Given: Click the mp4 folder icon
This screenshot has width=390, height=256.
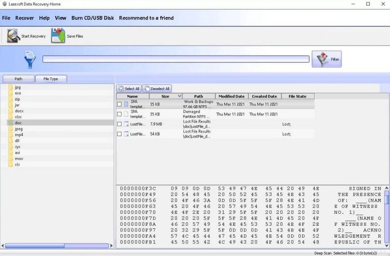Looking at the screenshot, I should point(10,135).
